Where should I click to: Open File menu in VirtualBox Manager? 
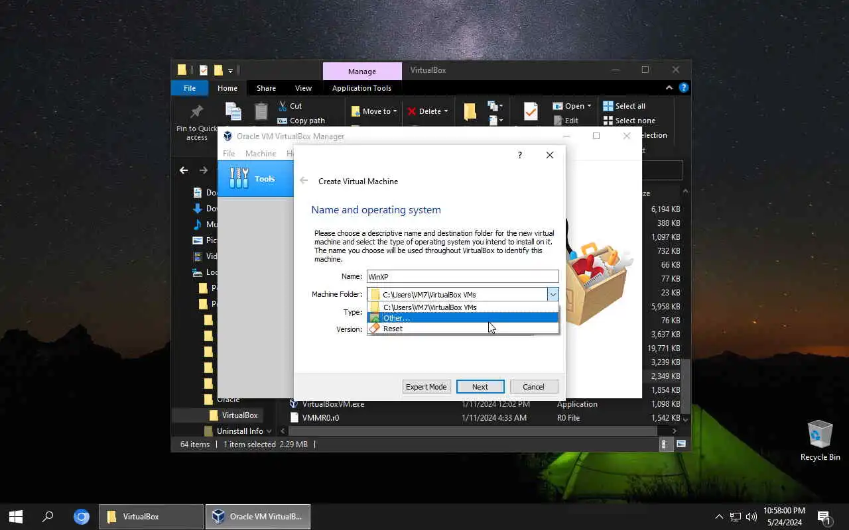click(229, 153)
